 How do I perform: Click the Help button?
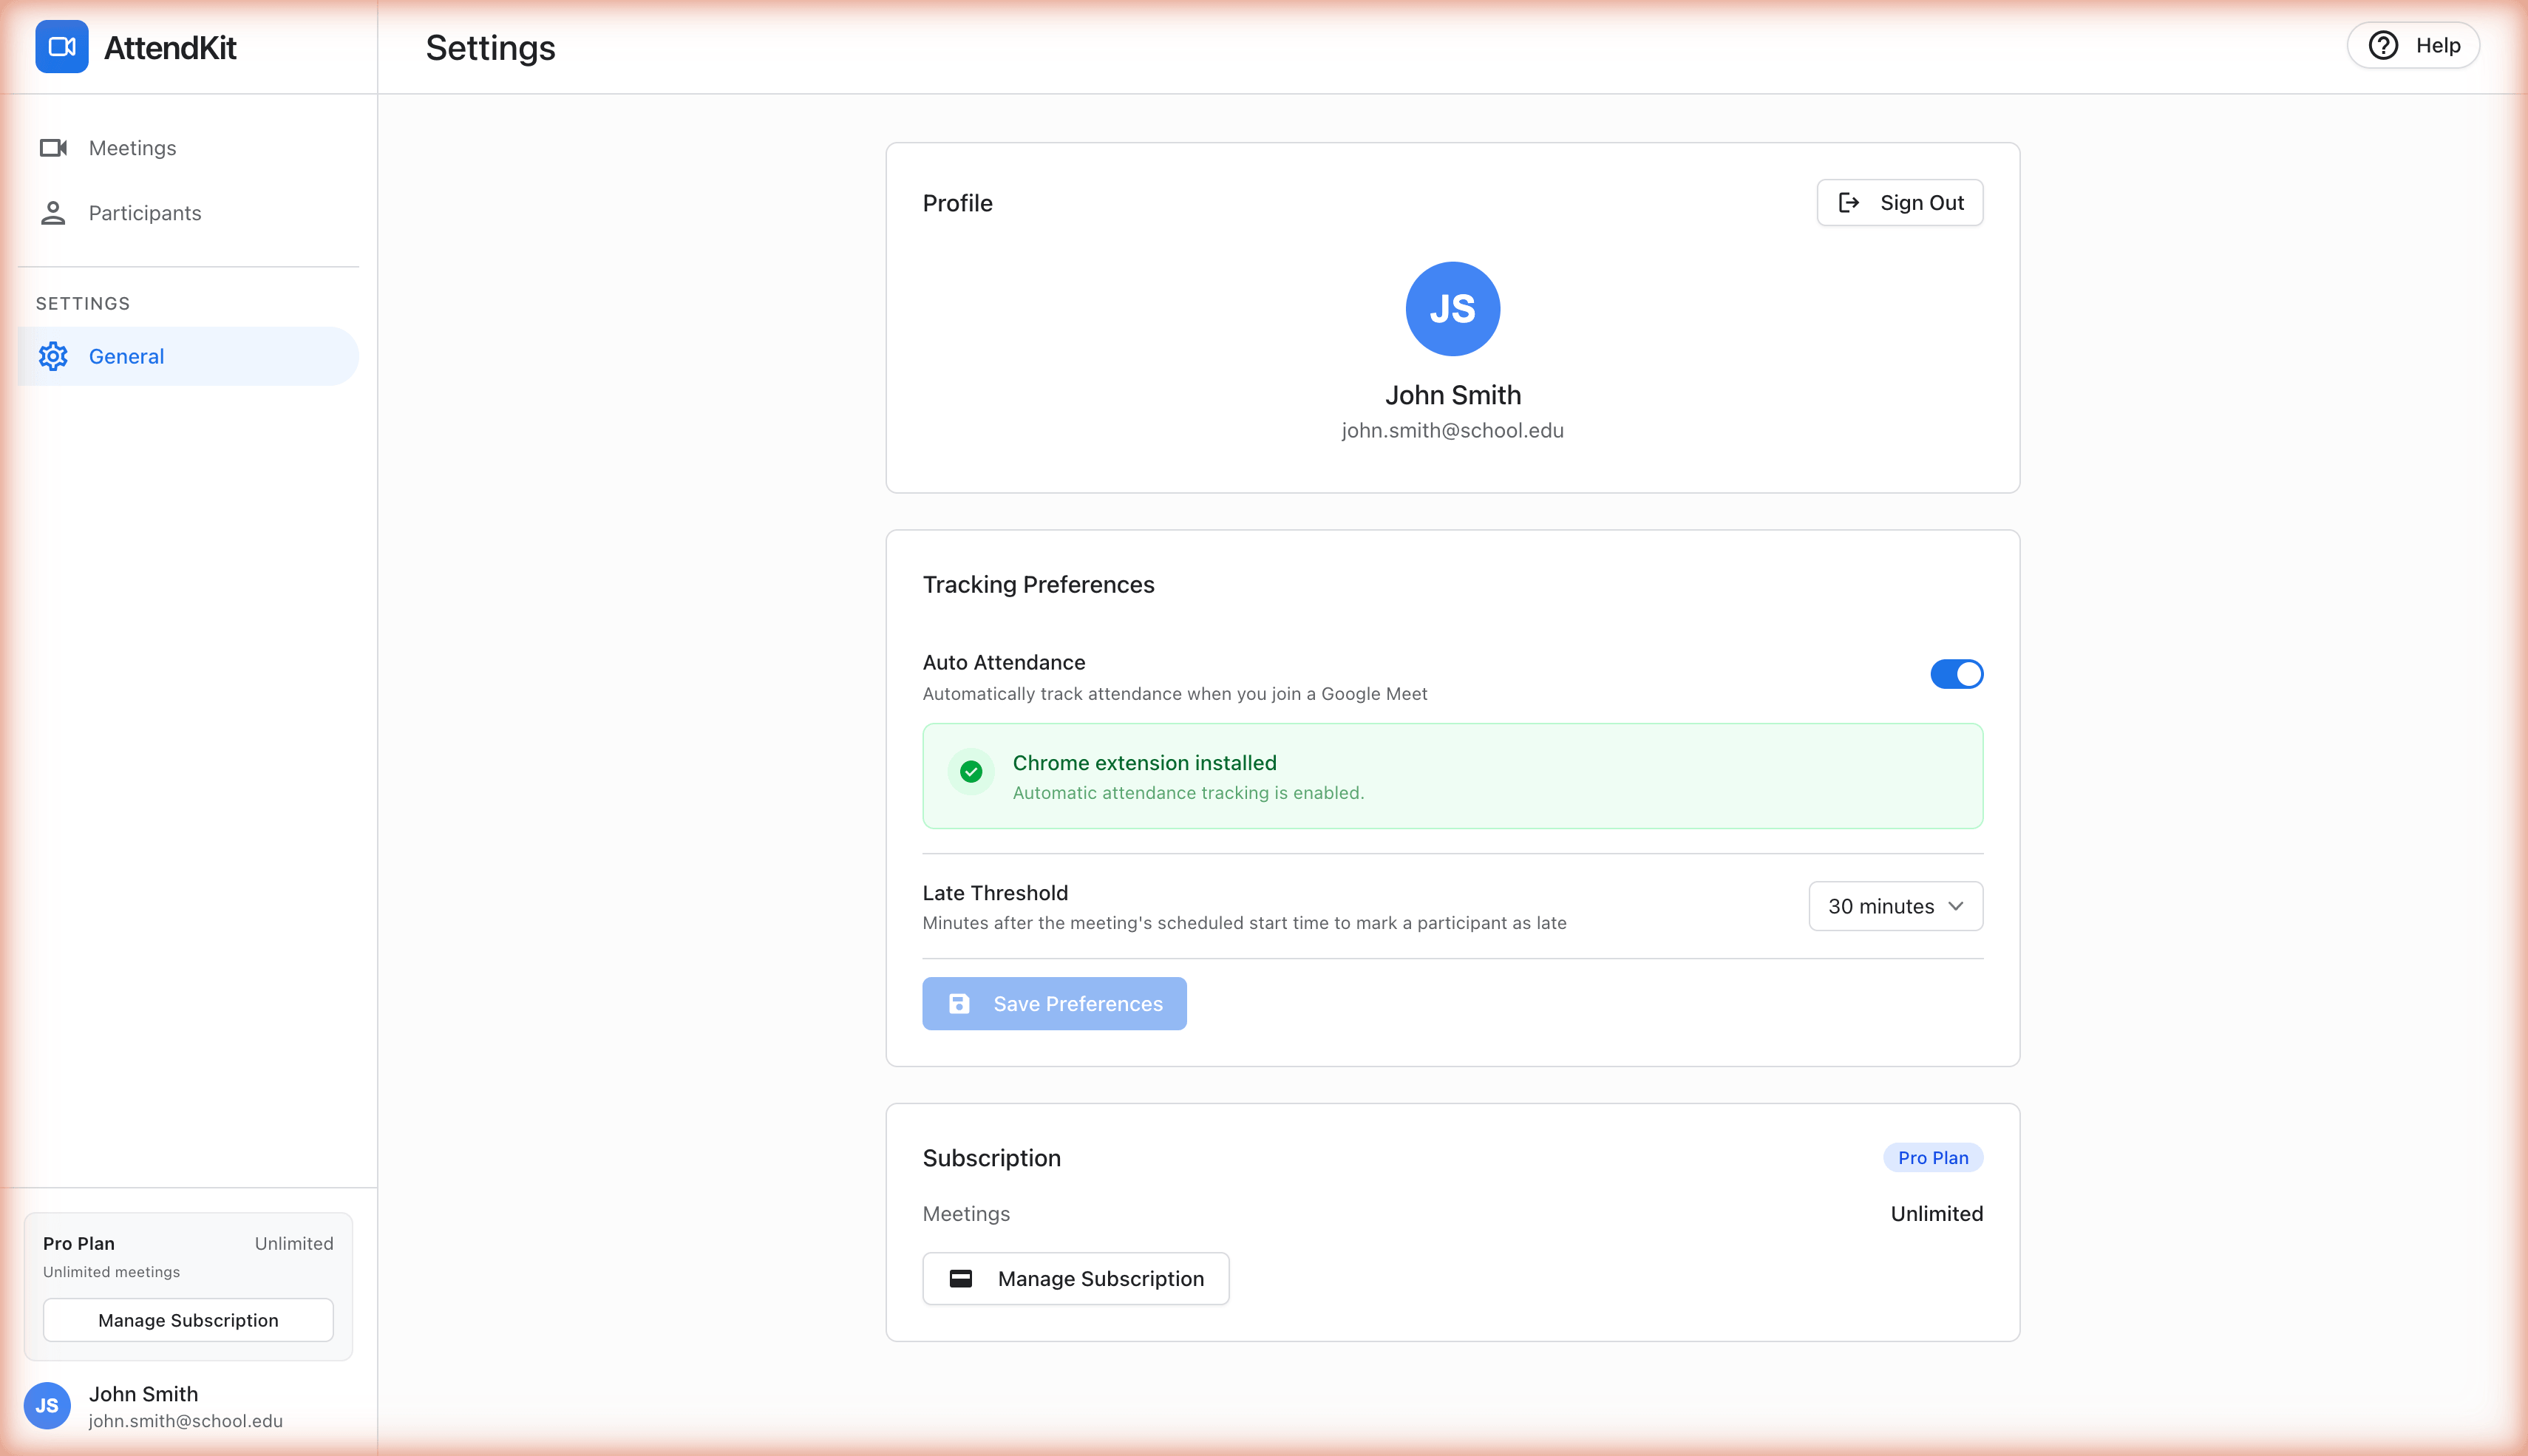coord(2412,45)
